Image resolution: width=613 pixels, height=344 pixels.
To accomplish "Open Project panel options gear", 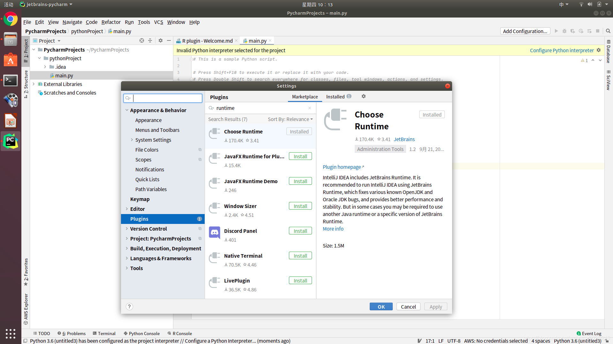I will click(x=161, y=41).
